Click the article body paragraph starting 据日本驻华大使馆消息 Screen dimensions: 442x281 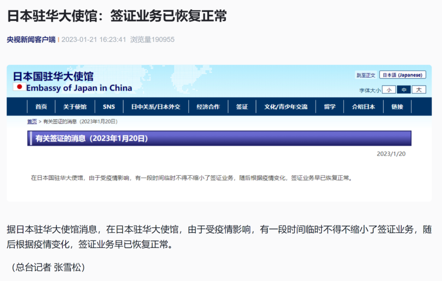[x=219, y=237]
